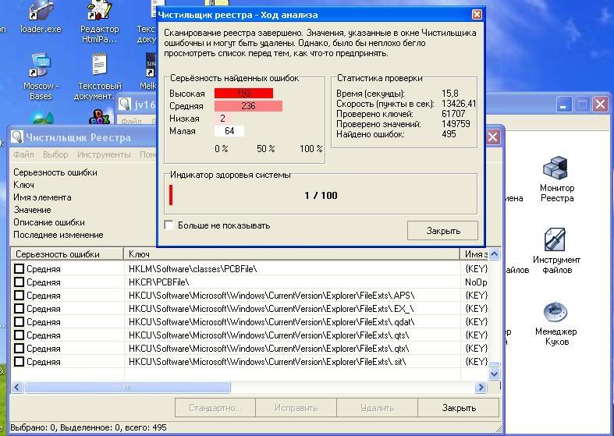This screenshot has width=614, height=436.
Task: Click the Средняя severity bar showing 236
Action: click(248, 105)
